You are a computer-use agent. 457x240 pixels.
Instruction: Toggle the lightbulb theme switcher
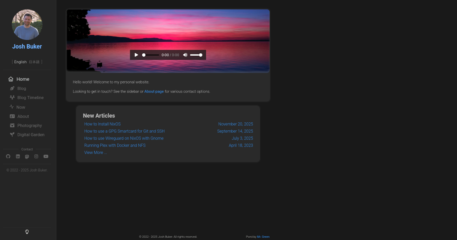(27, 232)
